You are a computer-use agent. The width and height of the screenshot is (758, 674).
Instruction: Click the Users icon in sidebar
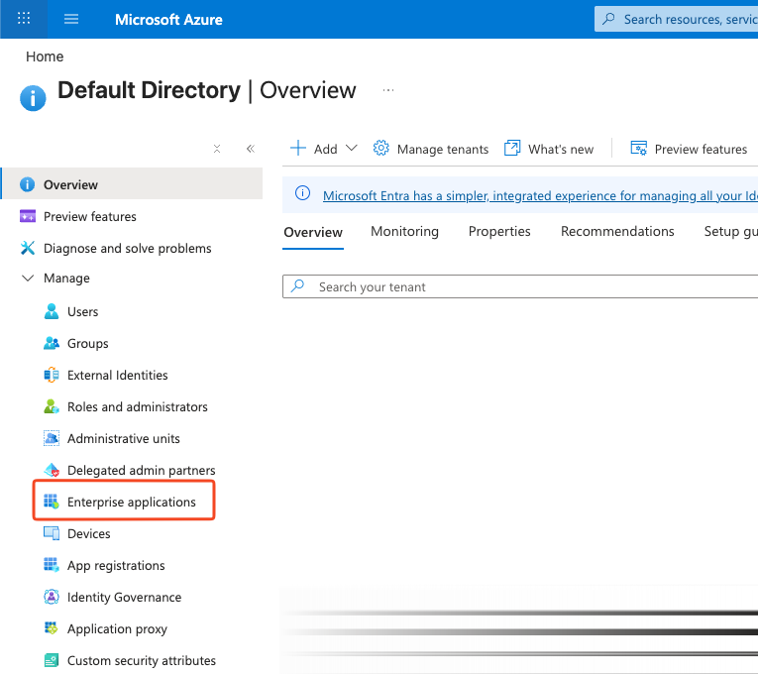pyautogui.click(x=52, y=311)
